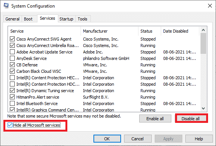Select the Tools tab
216x146 pixels.
pos(82,19)
